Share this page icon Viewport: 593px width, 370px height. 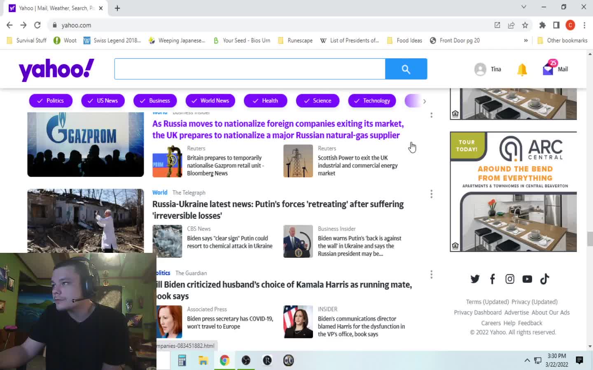click(x=511, y=25)
